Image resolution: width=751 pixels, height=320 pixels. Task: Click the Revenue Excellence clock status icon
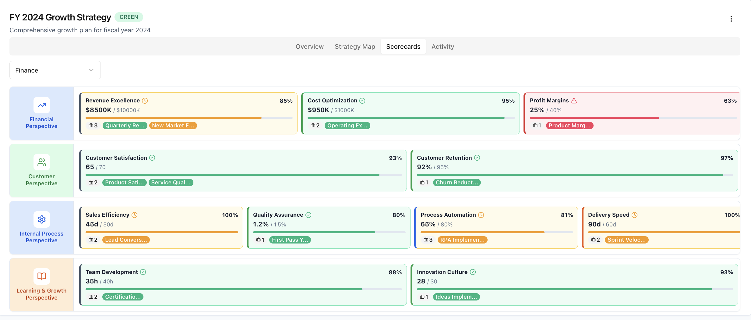145,101
